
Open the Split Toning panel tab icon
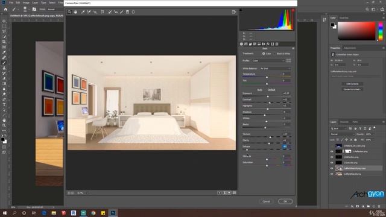coord(259,44)
